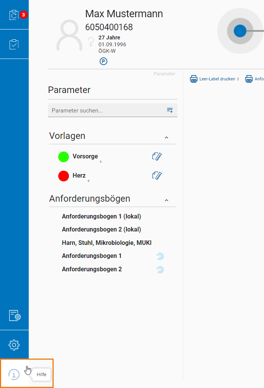This screenshot has height=388, width=264.
Task: Click the red Herz color dot
Action: click(x=64, y=176)
